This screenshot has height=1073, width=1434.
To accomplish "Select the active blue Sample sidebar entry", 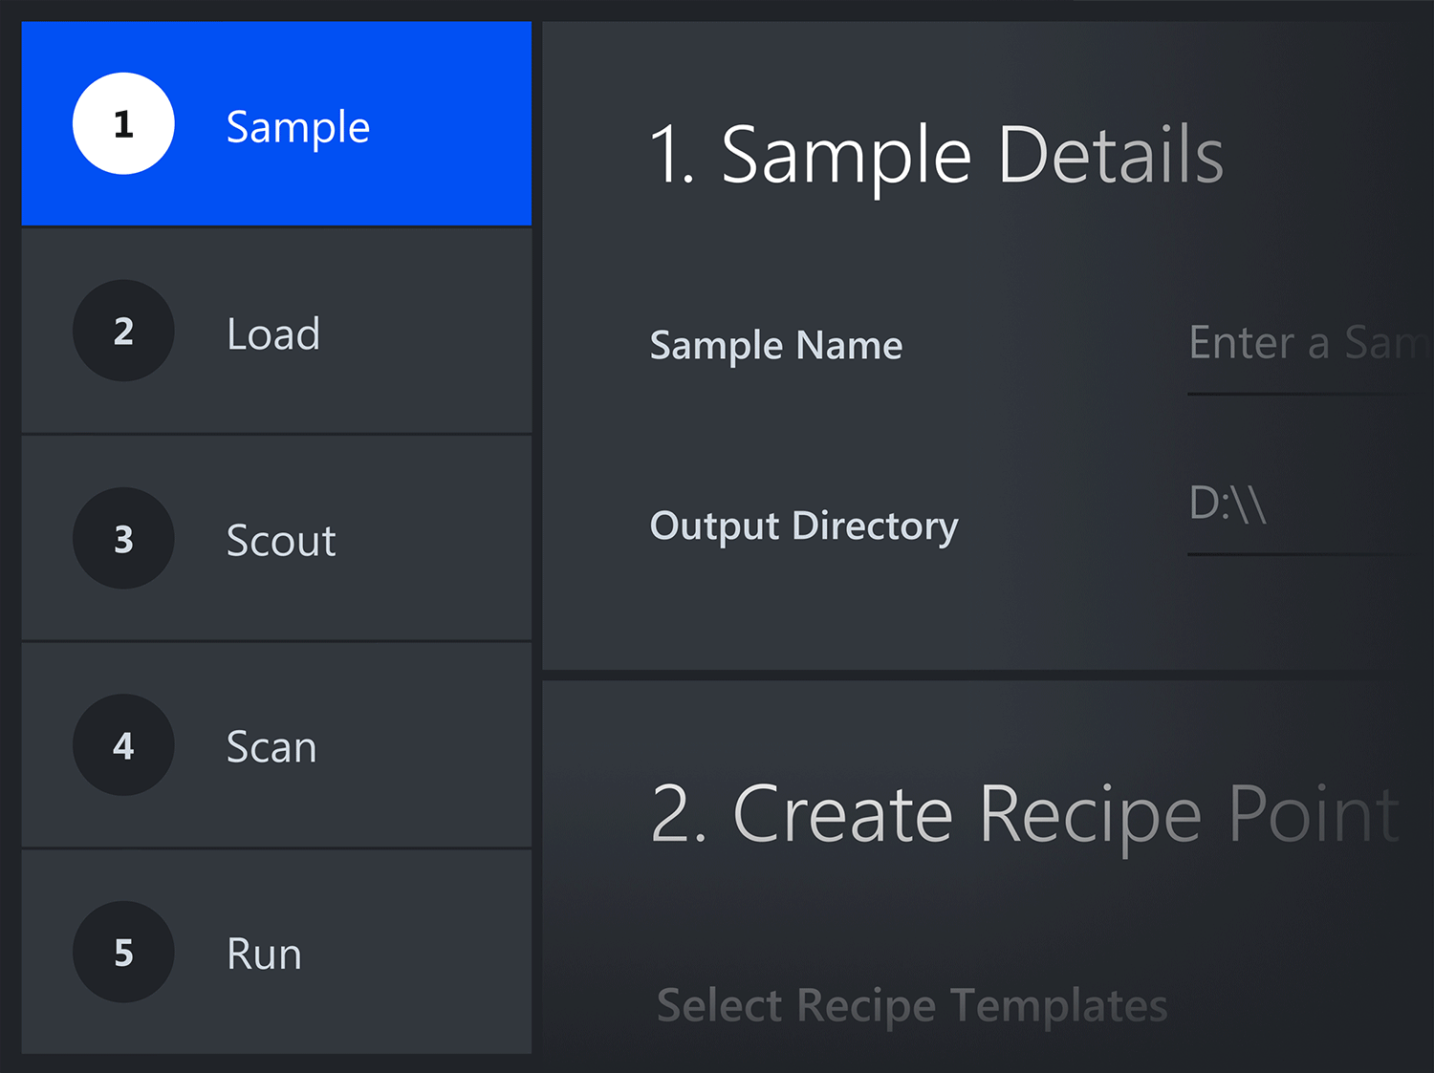I will [275, 122].
